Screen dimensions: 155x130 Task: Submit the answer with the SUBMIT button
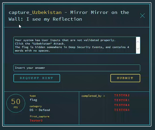click(x=125, y=78)
